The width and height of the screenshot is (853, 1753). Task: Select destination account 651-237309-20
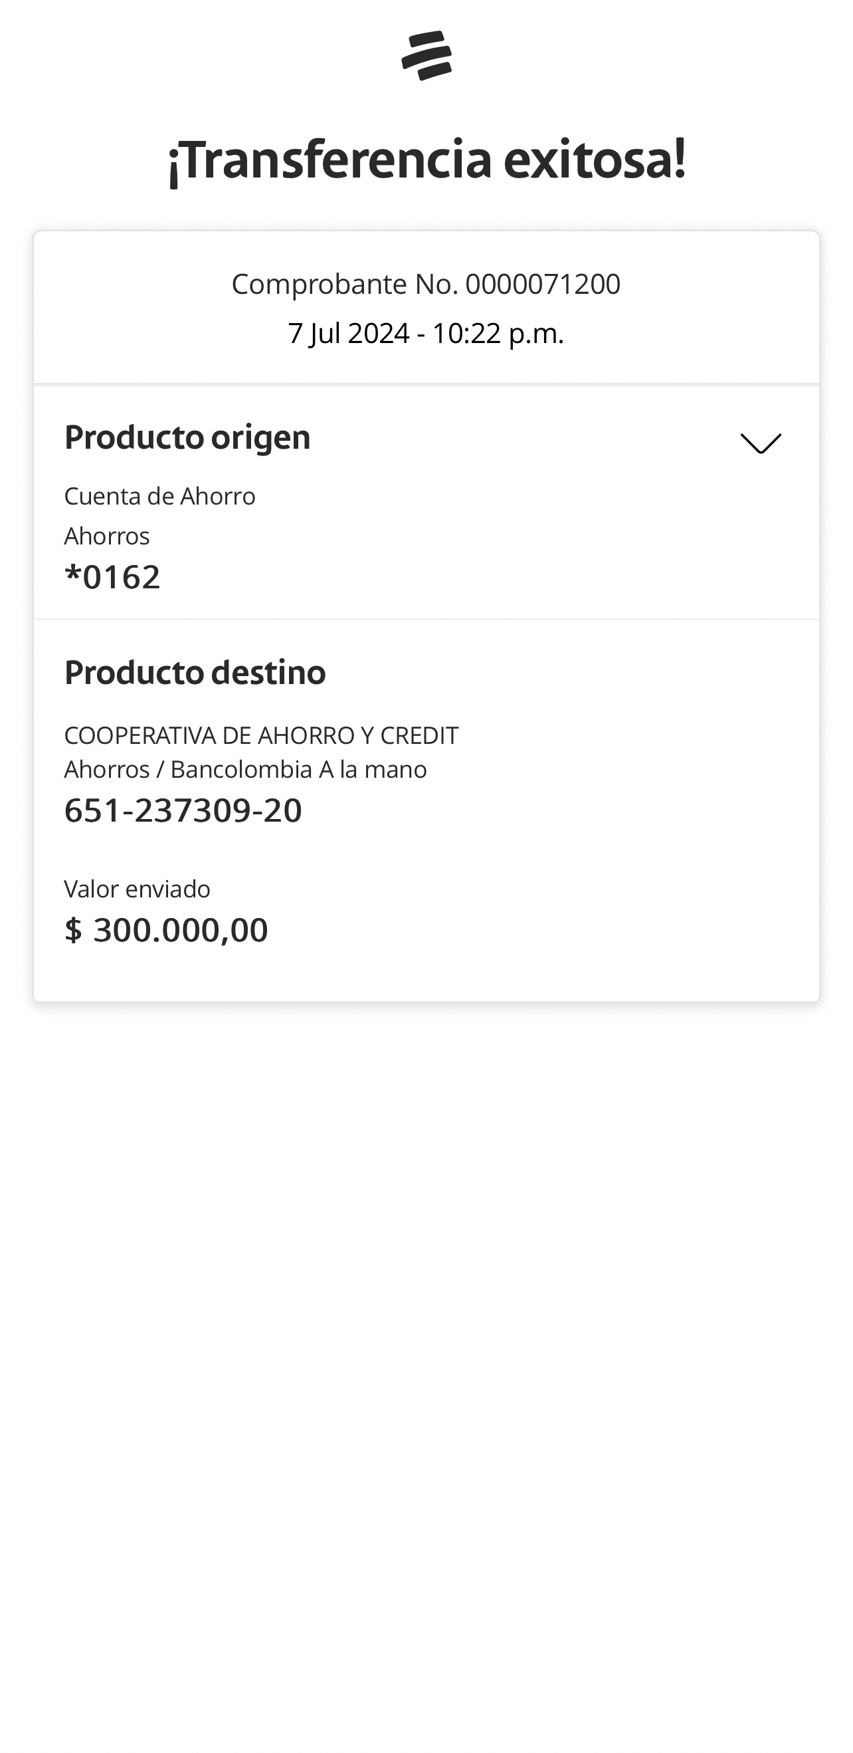[183, 810]
